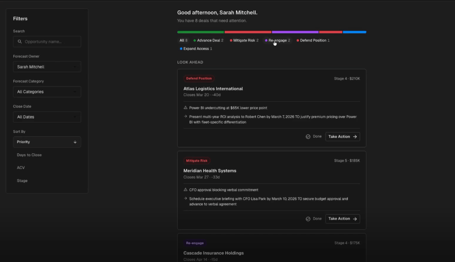Take Action on Meridian Health Systems
This screenshot has height=262, width=455.
point(343,219)
